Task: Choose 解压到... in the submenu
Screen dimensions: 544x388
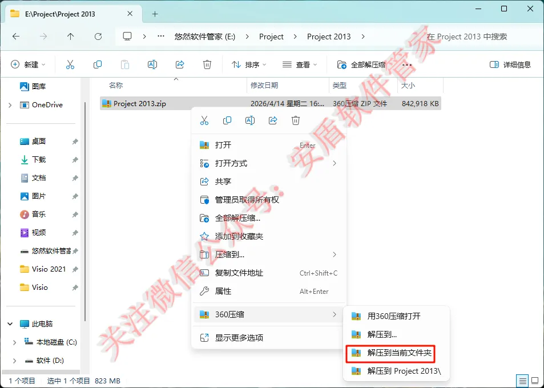Action: click(x=396, y=334)
